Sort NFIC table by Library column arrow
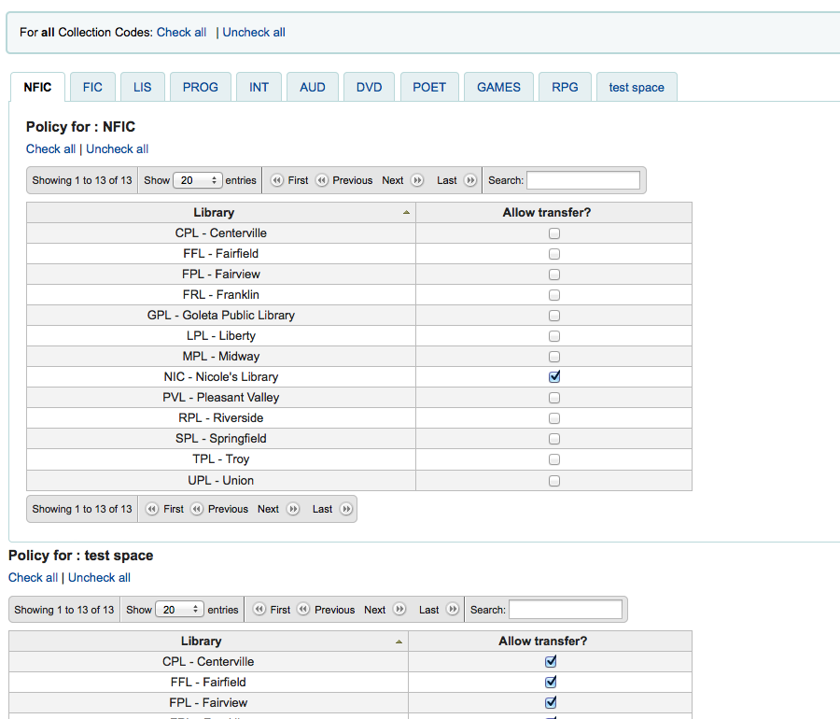Image resolution: width=840 pixels, height=719 pixels. click(406, 213)
